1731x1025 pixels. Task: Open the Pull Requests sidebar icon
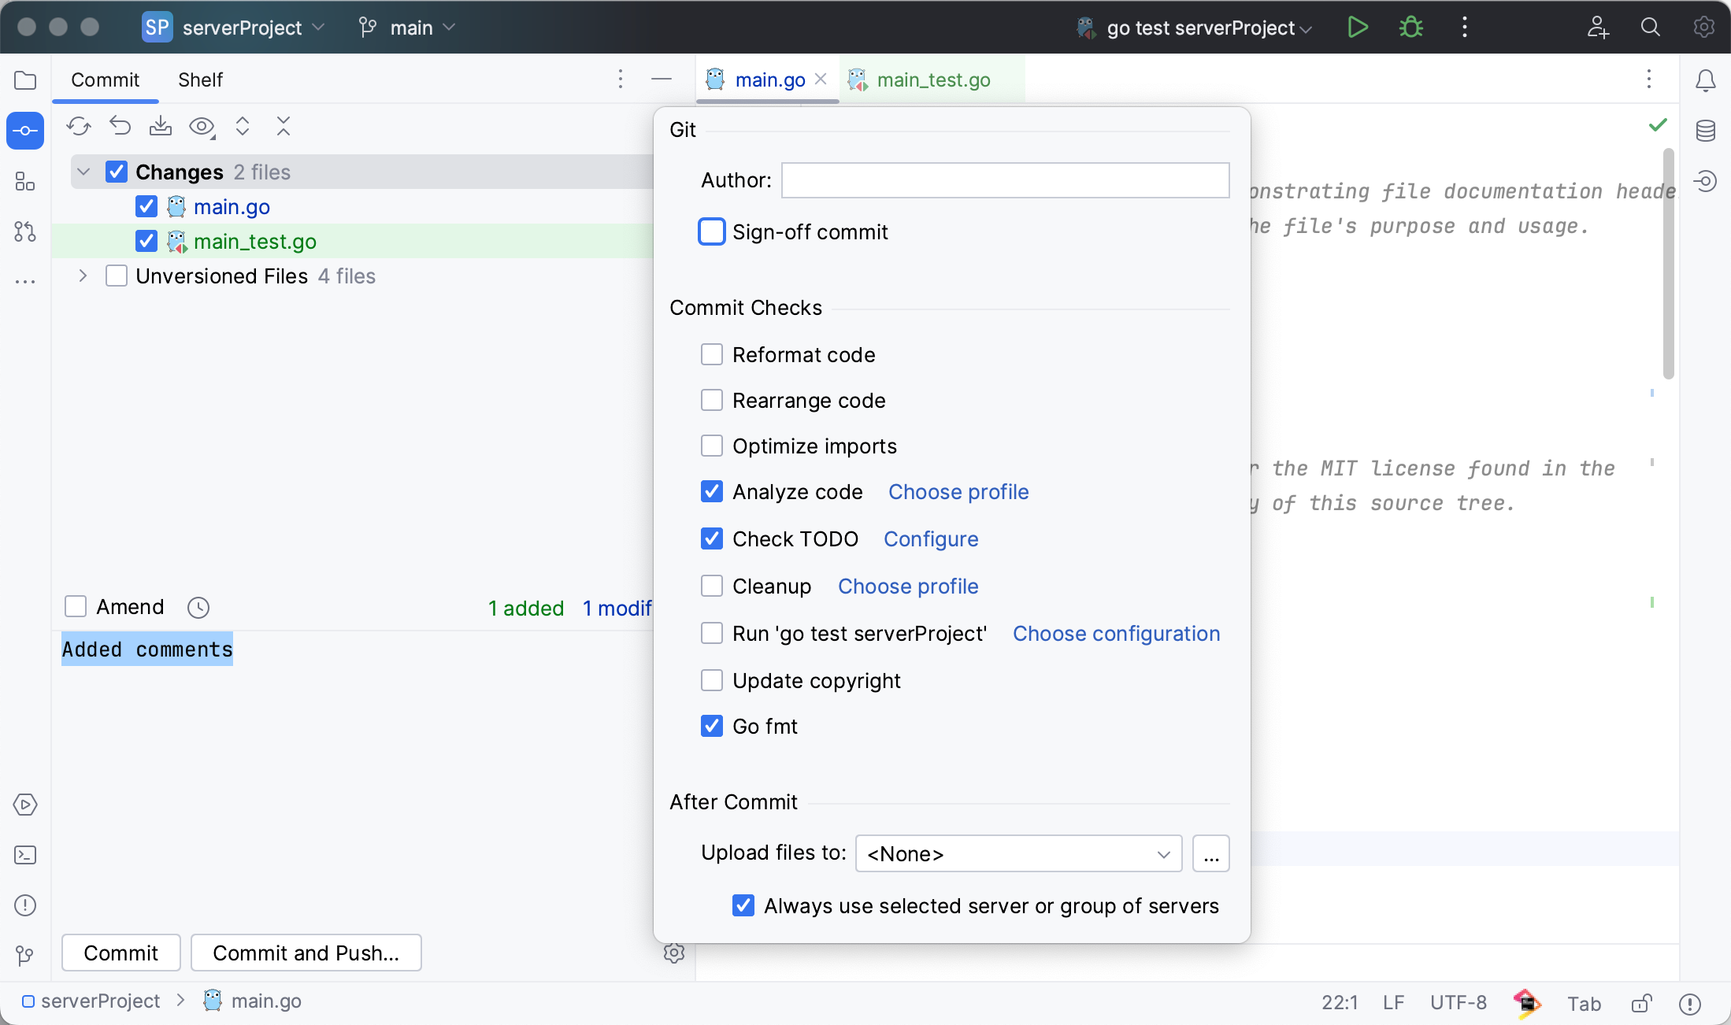(24, 231)
